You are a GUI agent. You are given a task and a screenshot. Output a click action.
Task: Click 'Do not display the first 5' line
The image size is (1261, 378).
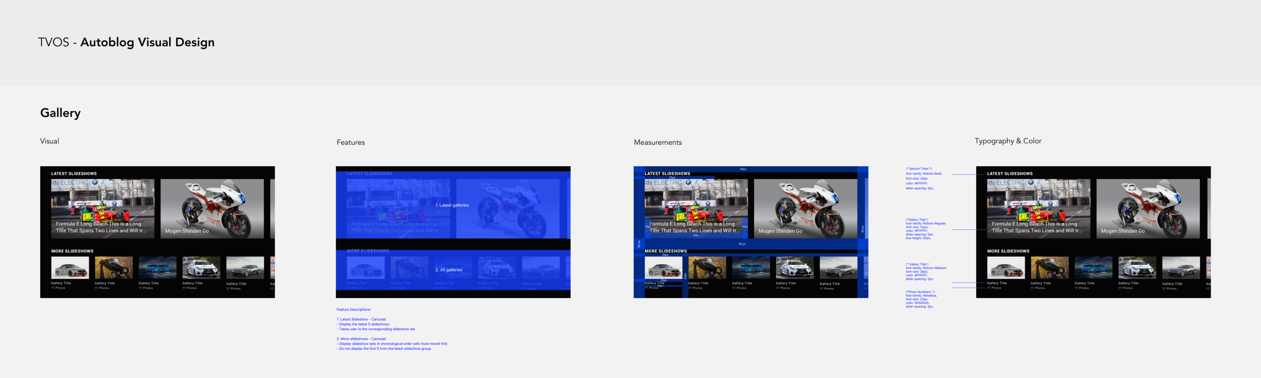(384, 348)
